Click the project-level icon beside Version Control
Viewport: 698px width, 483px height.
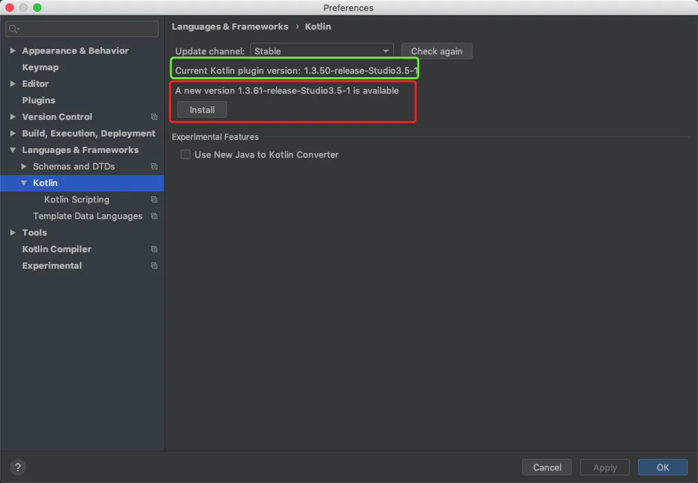coord(154,117)
